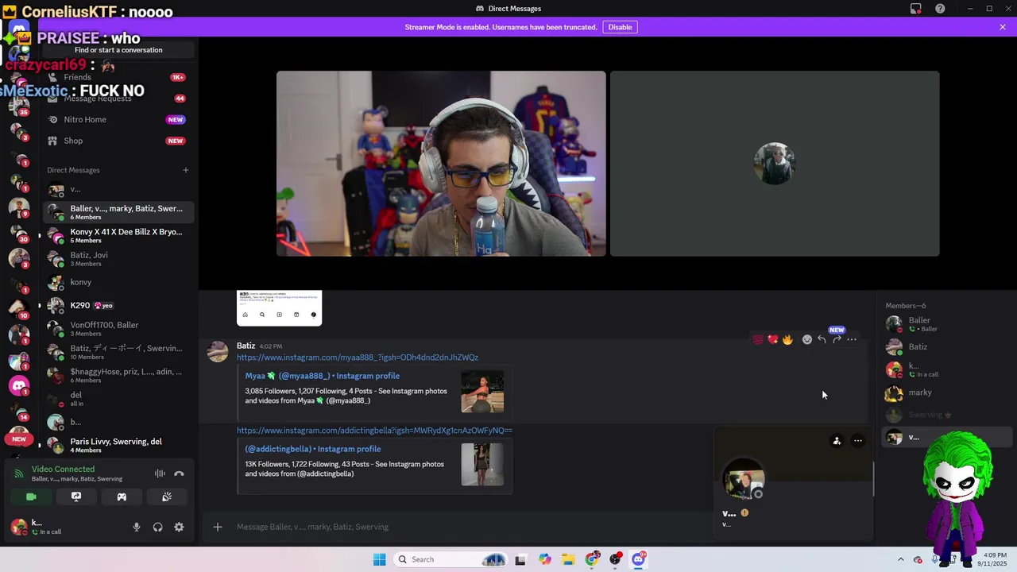
Task: Open the addictingbella embed thumbnail image
Action: click(x=482, y=464)
